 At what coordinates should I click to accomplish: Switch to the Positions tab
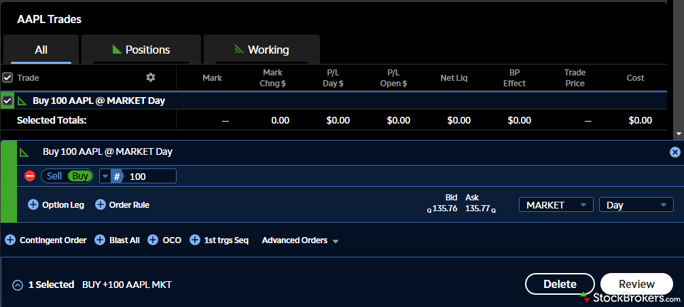pyautogui.click(x=141, y=50)
